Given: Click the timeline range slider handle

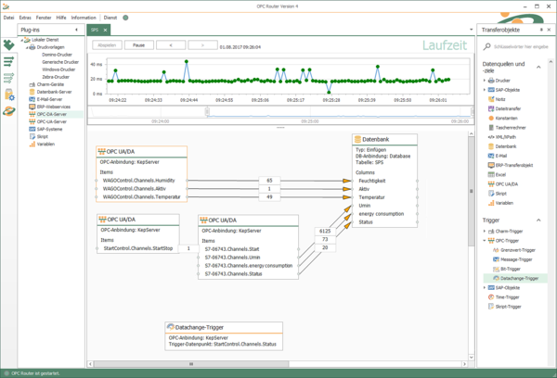Looking at the screenshot, I should [x=207, y=112].
